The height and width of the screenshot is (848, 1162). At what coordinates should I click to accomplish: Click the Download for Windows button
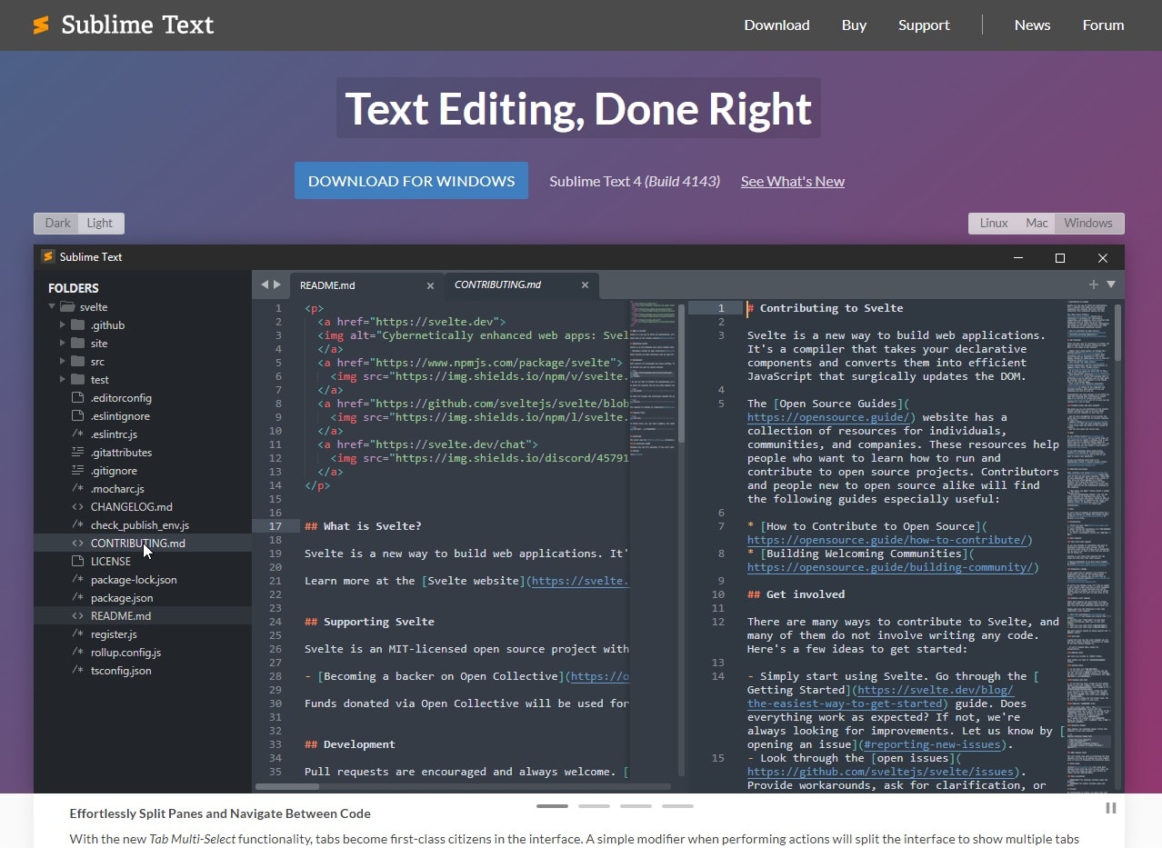411,181
